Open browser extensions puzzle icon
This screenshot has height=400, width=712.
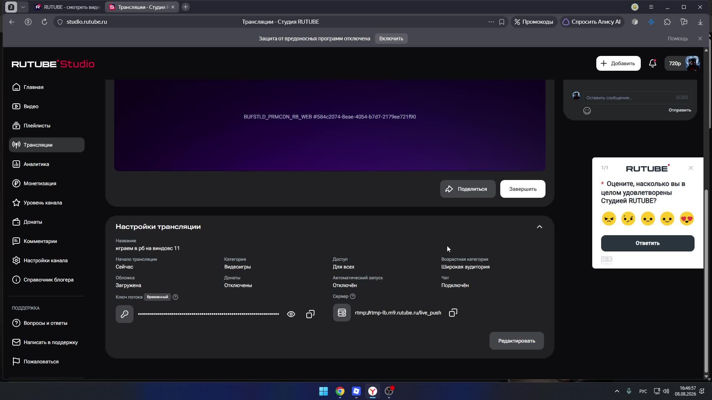tap(667, 22)
